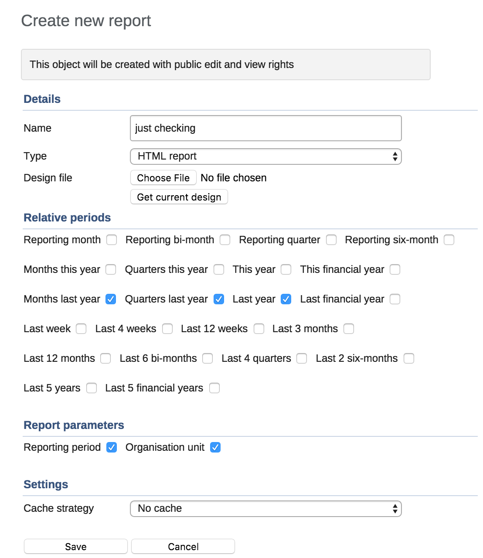Enable the Reporting month checkbox
Viewport: 483px width, 558px height.
(x=112, y=240)
